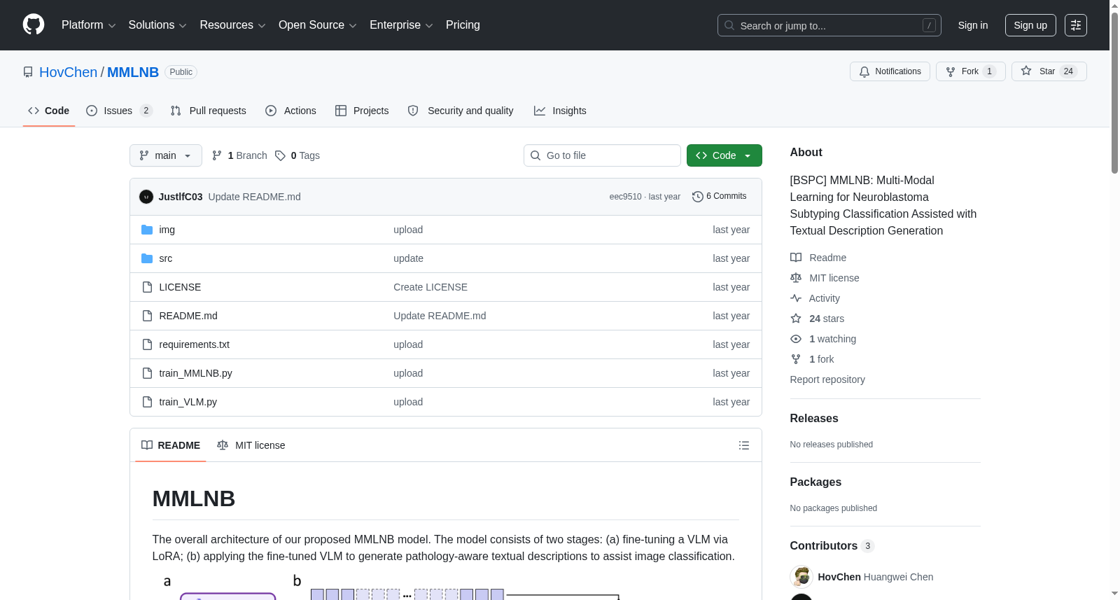Expand the Resources menu
The height and width of the screenshot is (600, 1120).
pyautogui.click(x=232, y=25)
